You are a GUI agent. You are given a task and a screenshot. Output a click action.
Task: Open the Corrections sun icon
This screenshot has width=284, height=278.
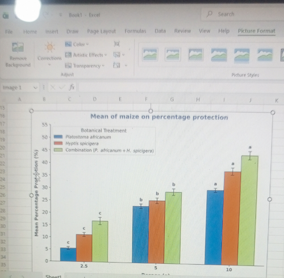(49, 47)
